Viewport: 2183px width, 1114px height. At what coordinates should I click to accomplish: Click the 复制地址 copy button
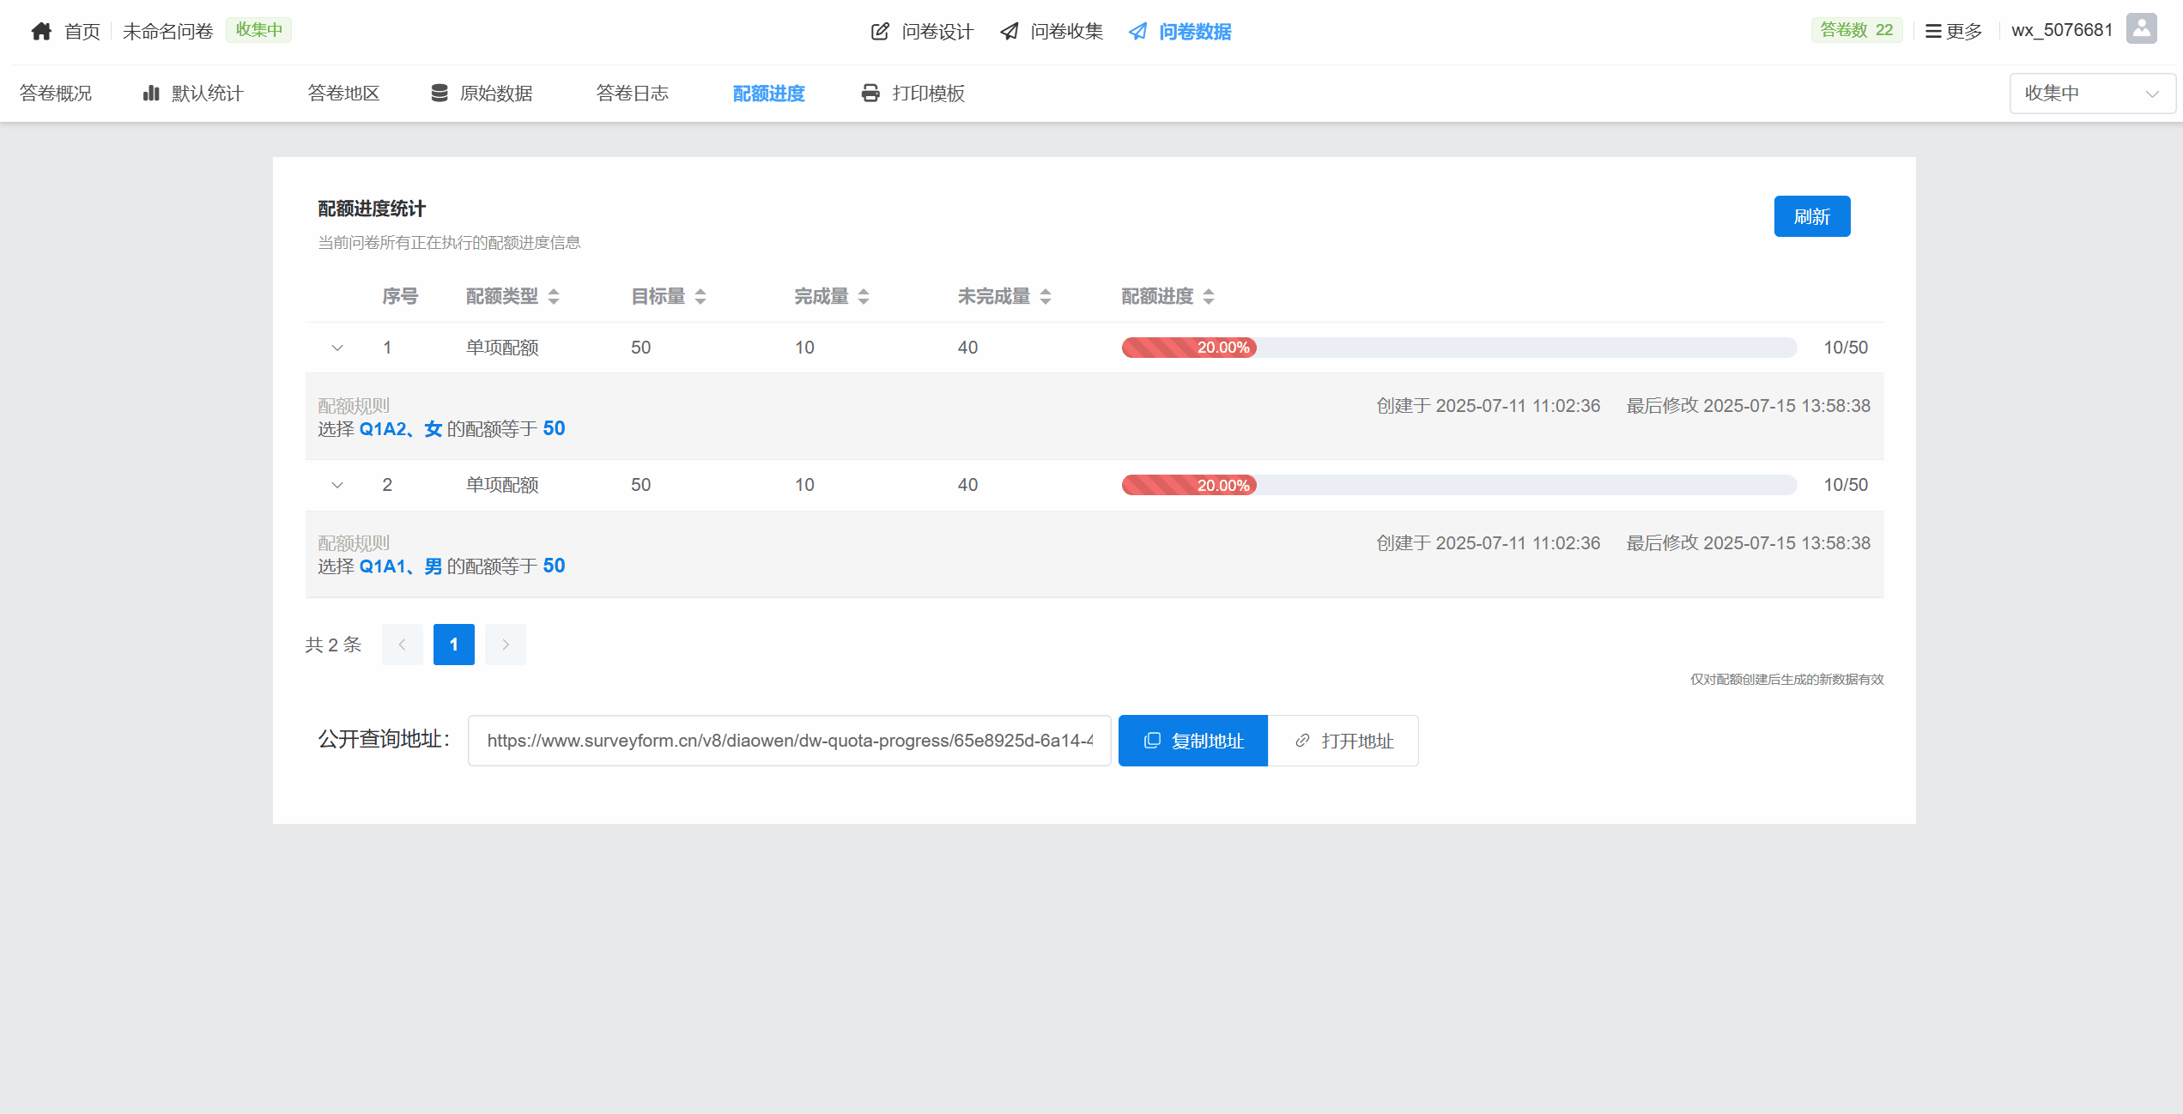(x=1192, y=741)
